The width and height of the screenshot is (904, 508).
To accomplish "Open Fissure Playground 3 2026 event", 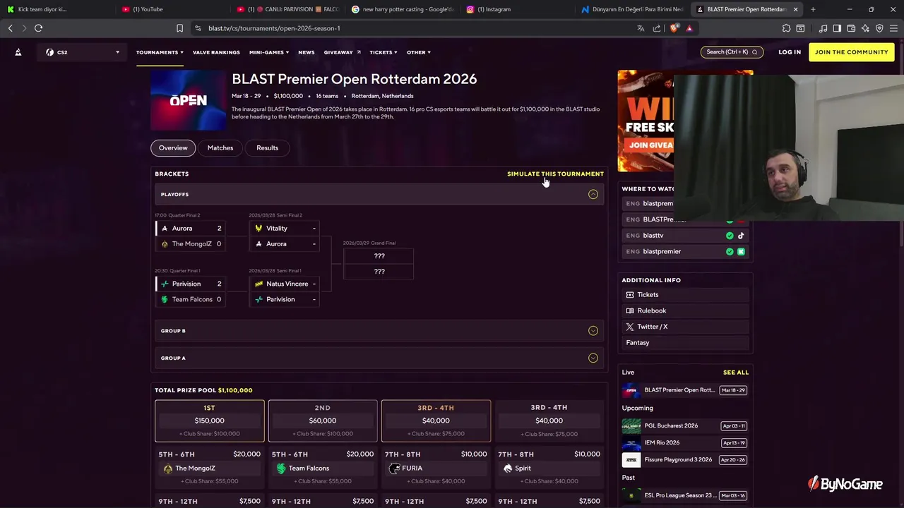I will (x=684, y=460).
